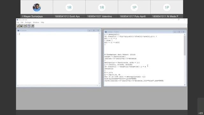Click the 'x[t + 1] = x[t]' line
The width and height of the screenshot is (204, 115).
(x=112, y=42)
